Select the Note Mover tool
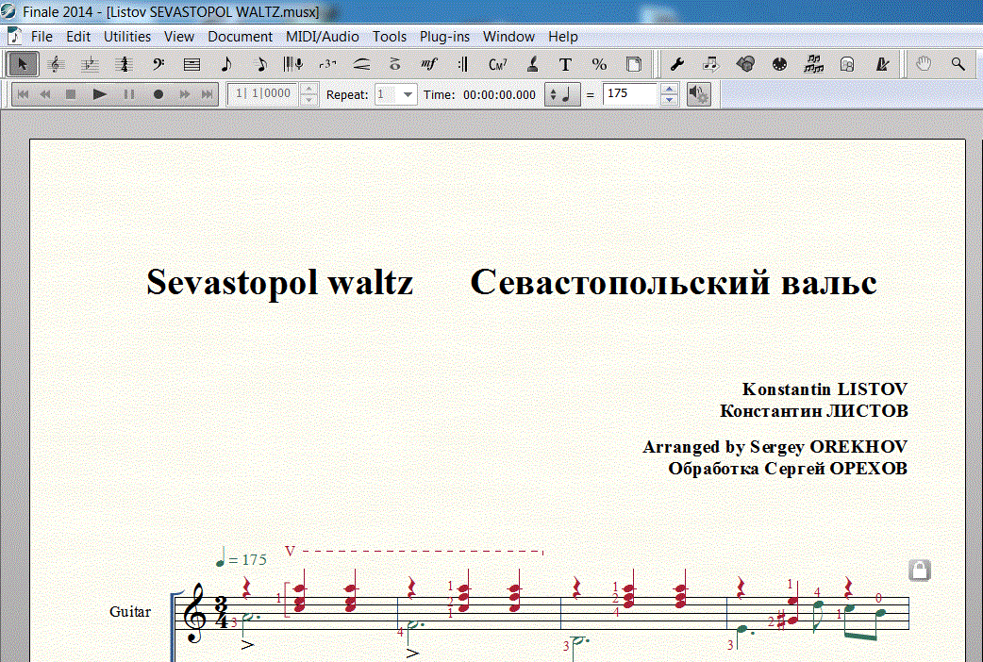This screenshot has width=983, height=662. (711, 64)
